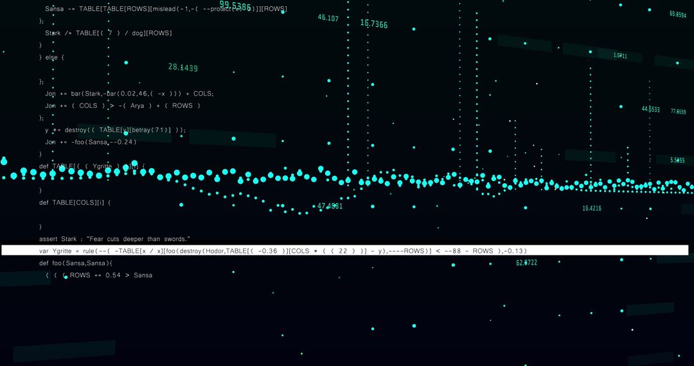The width and height of the screenshot is (694, 366).
Task: Select the data value 28.1439
Action: [x=182, y=67]
